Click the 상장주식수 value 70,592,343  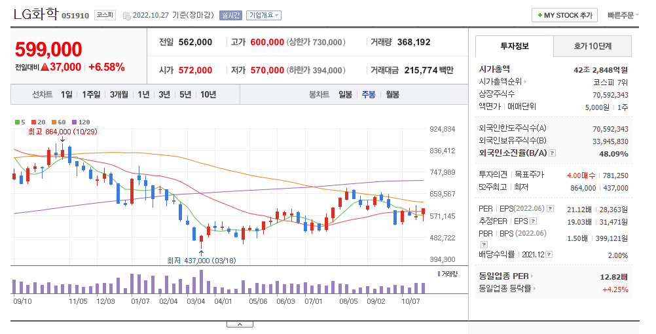click(610, 95)
